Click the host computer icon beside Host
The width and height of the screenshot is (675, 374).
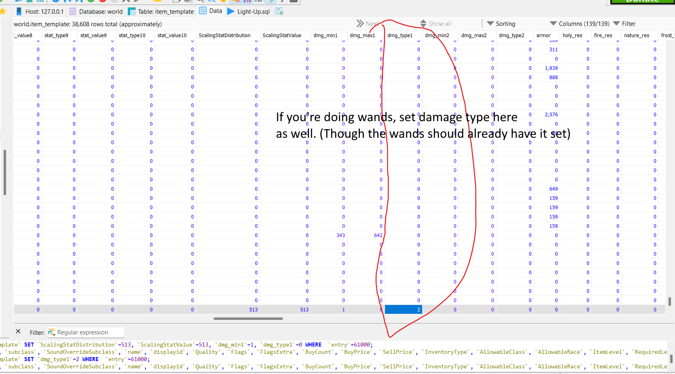[x=19, y=11]
